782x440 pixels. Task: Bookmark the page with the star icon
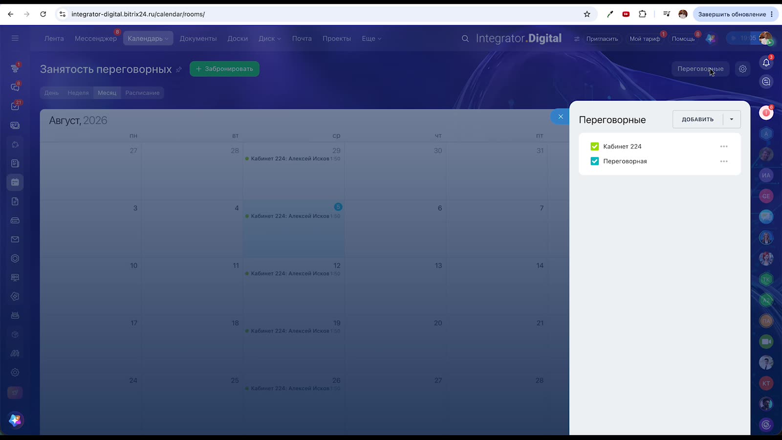pos(587,14)
